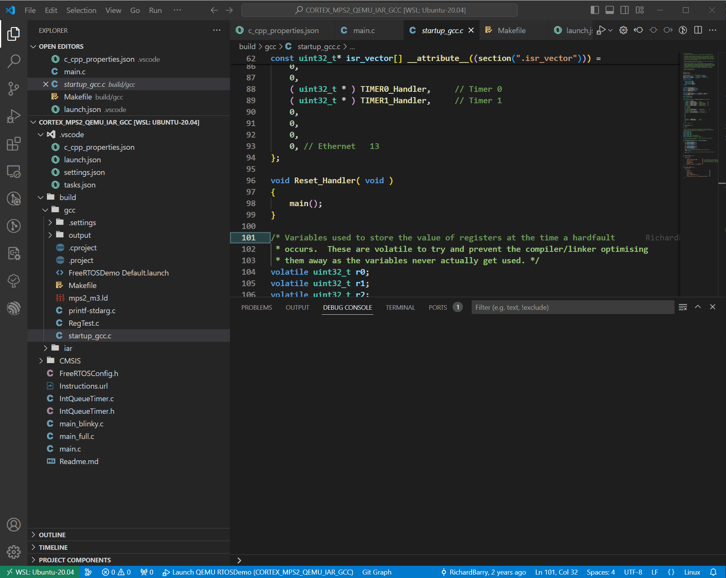Screen dimensions: 726x578
Task: Switch to the main.c editor tab
Action: click(x=363, y=30)
